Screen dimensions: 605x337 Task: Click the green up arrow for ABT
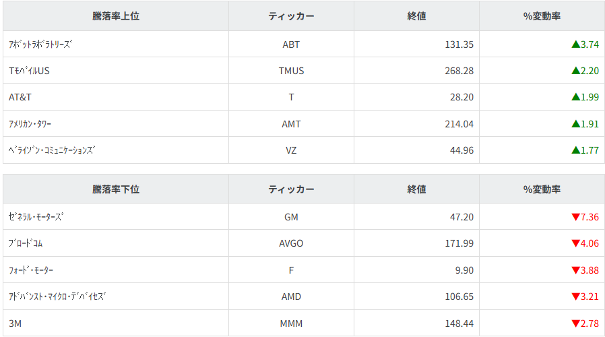point(575,44)
